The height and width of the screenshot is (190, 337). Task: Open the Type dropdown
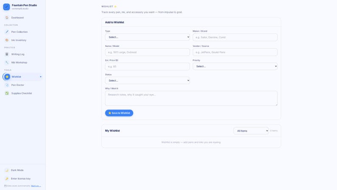147,37
